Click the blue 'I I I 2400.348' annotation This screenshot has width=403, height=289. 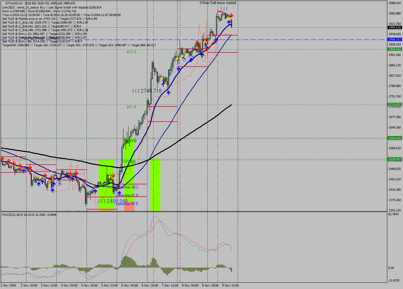pyautogui.click(x=113, y=201)
